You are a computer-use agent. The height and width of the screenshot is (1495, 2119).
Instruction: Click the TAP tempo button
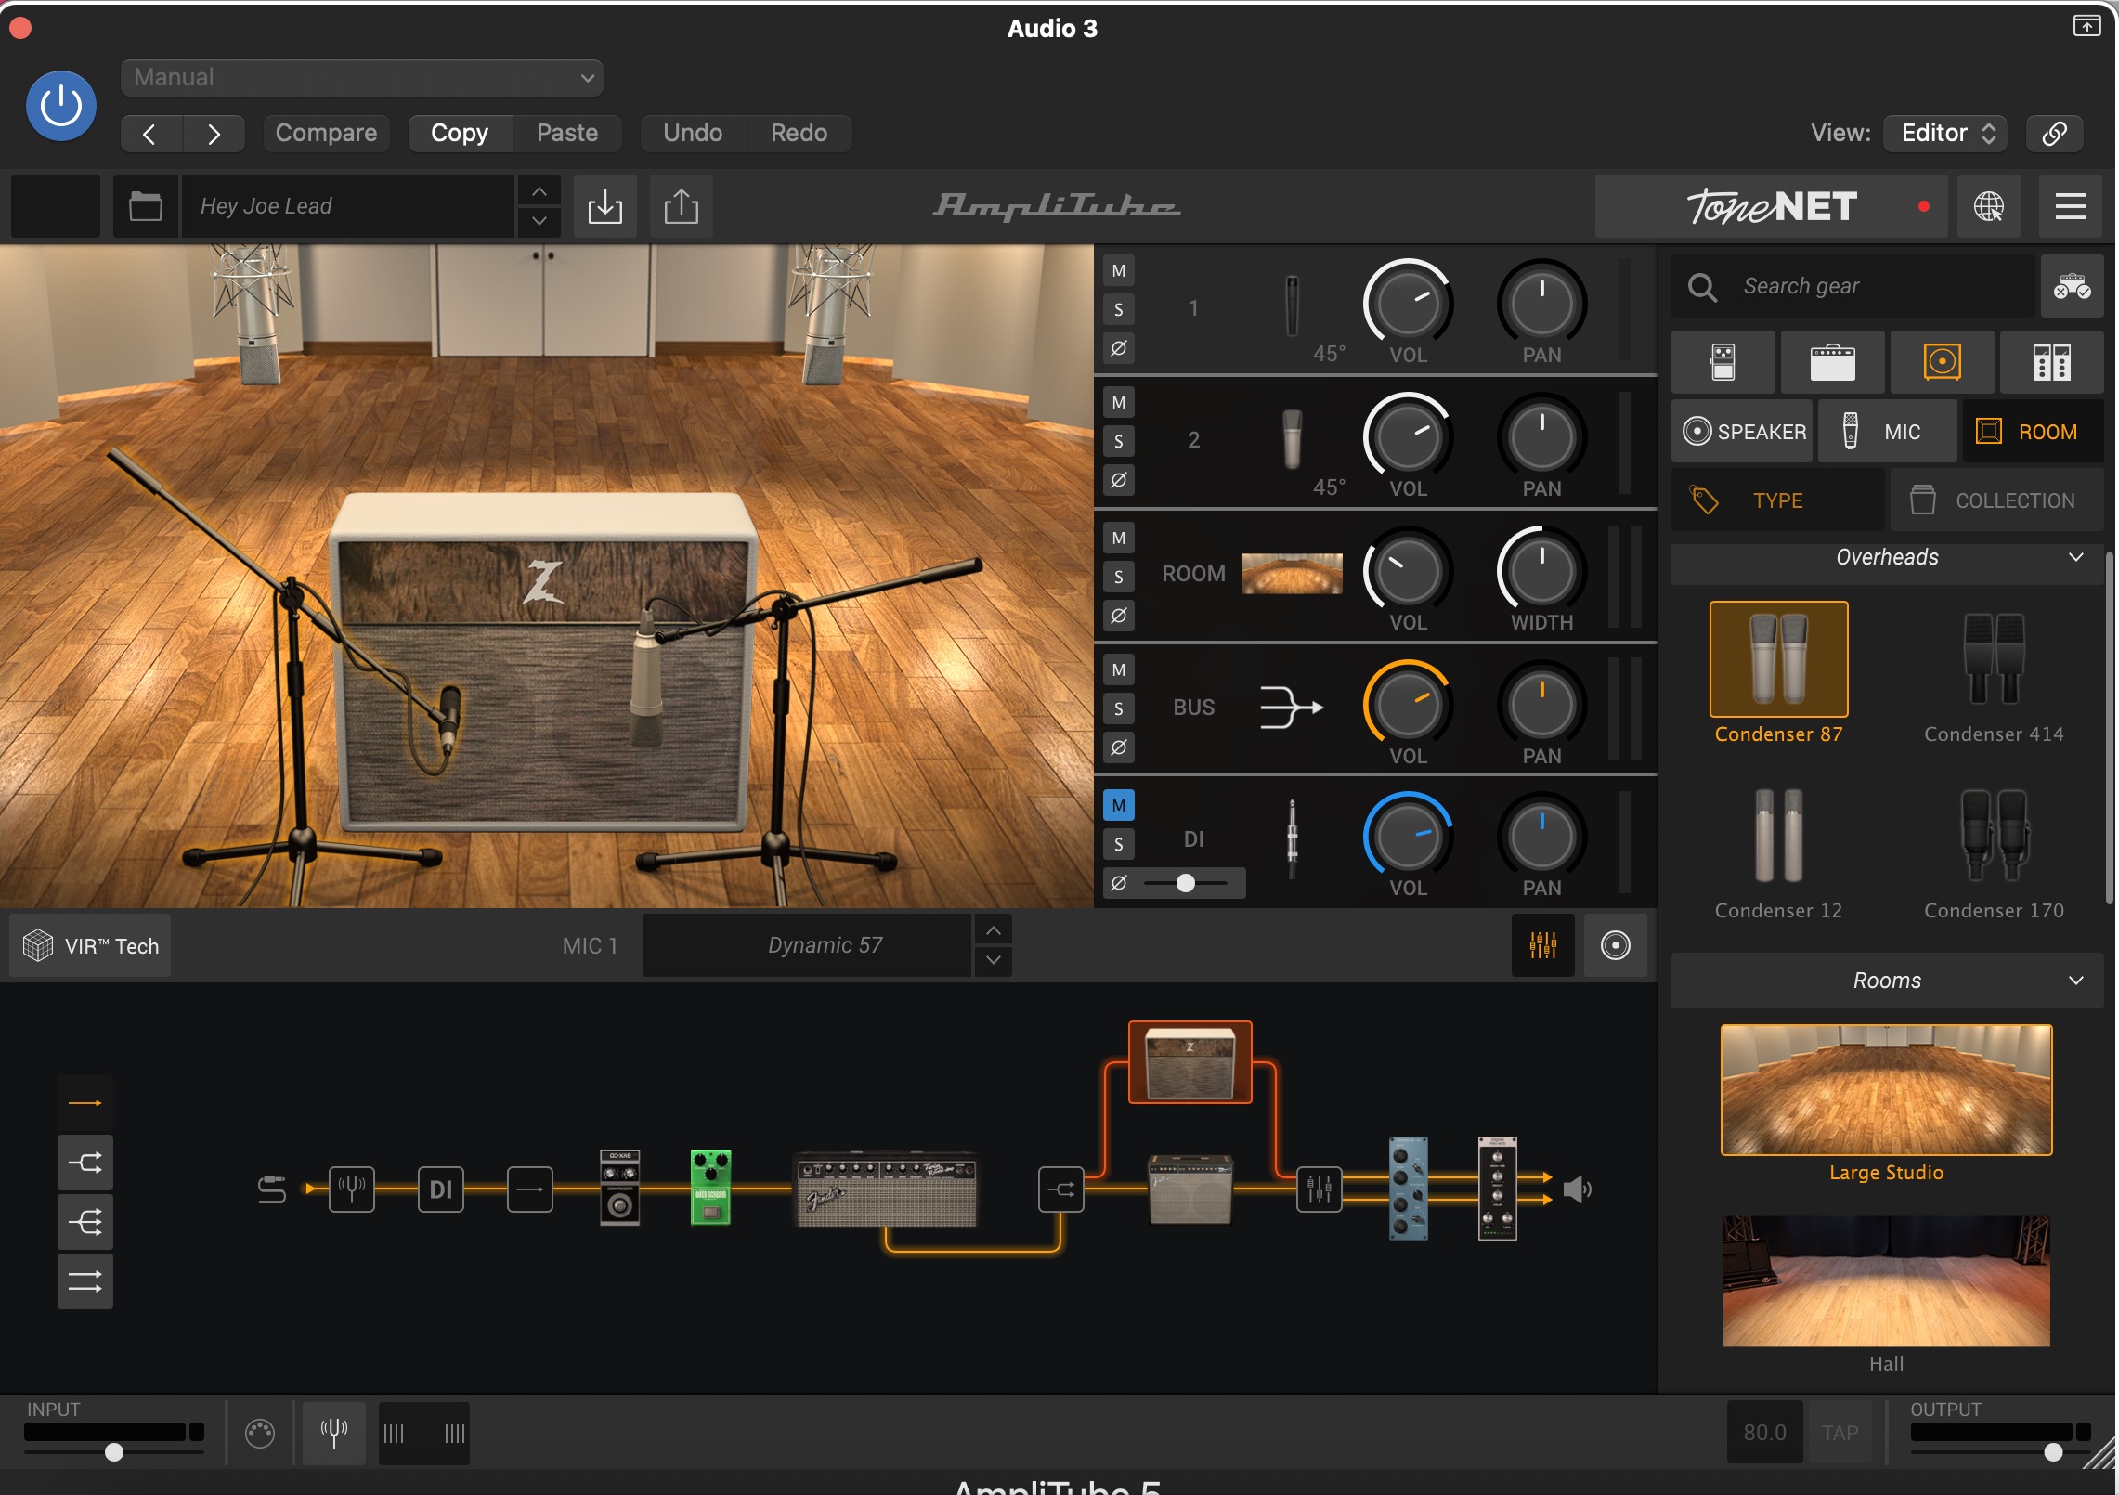point(1840,1433)
